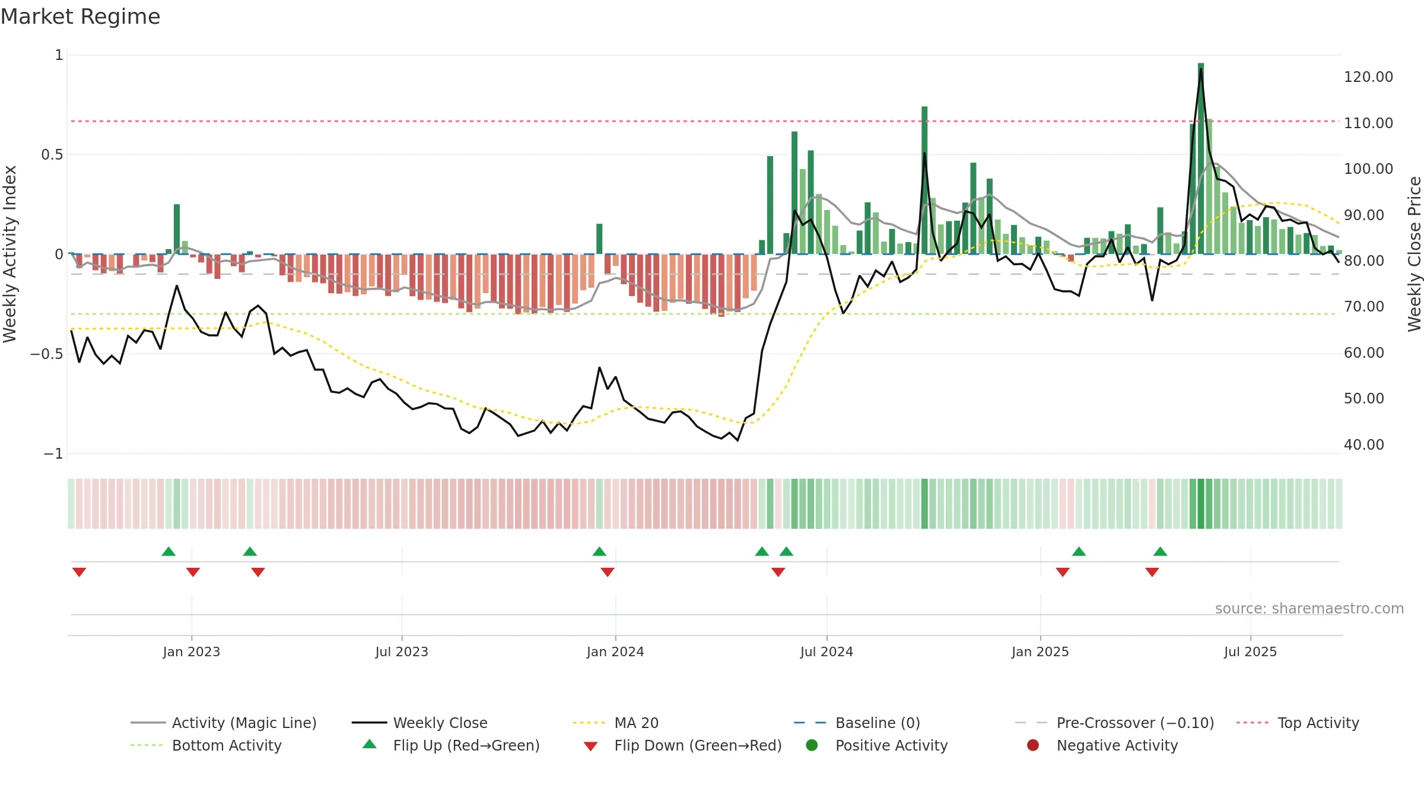Click flip-down red triangle near Jan 2023
1424x801 pixels.
click(193, 572)
